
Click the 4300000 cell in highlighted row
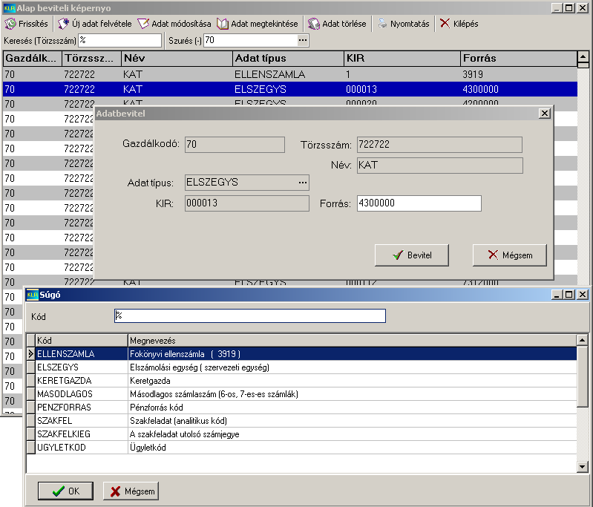click(x=519, y=89)
